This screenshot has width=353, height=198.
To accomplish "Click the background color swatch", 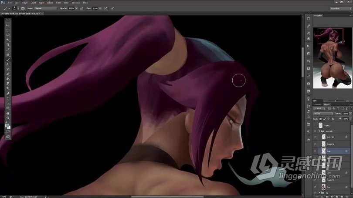I will 9,128.
